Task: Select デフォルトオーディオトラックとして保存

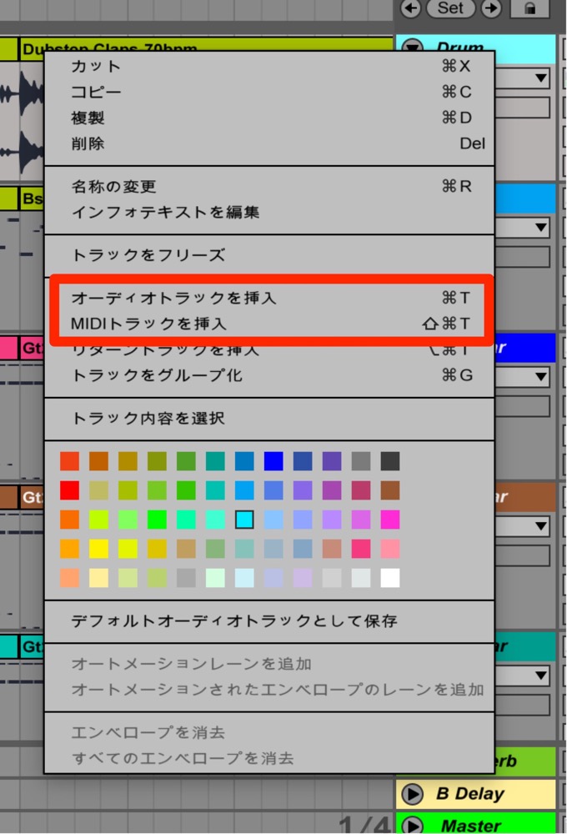Action: 269,620
